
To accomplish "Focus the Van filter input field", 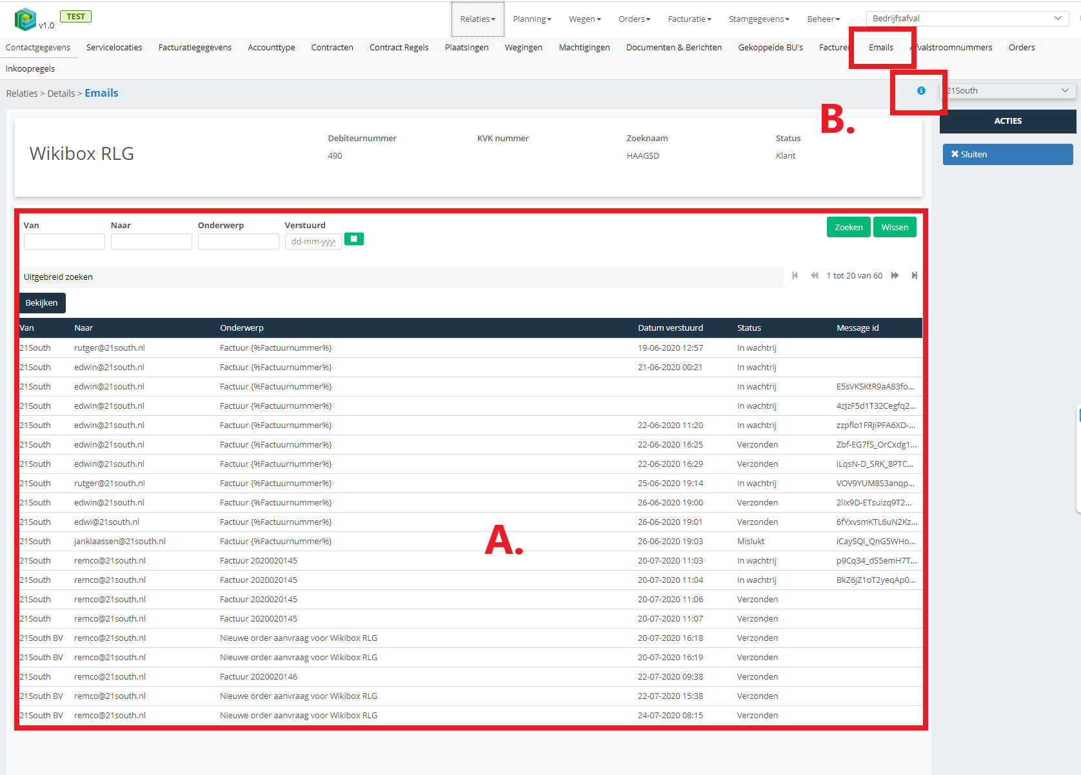I will [64, 242].
